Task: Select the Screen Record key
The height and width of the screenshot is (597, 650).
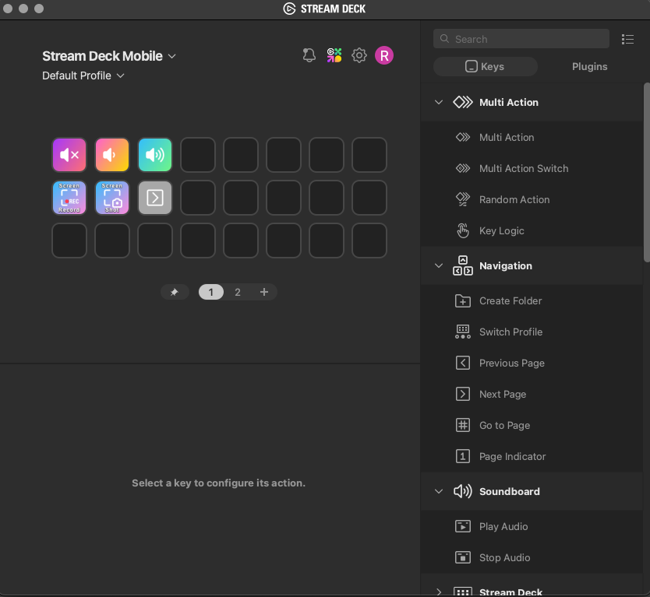Action: point(69,198)
